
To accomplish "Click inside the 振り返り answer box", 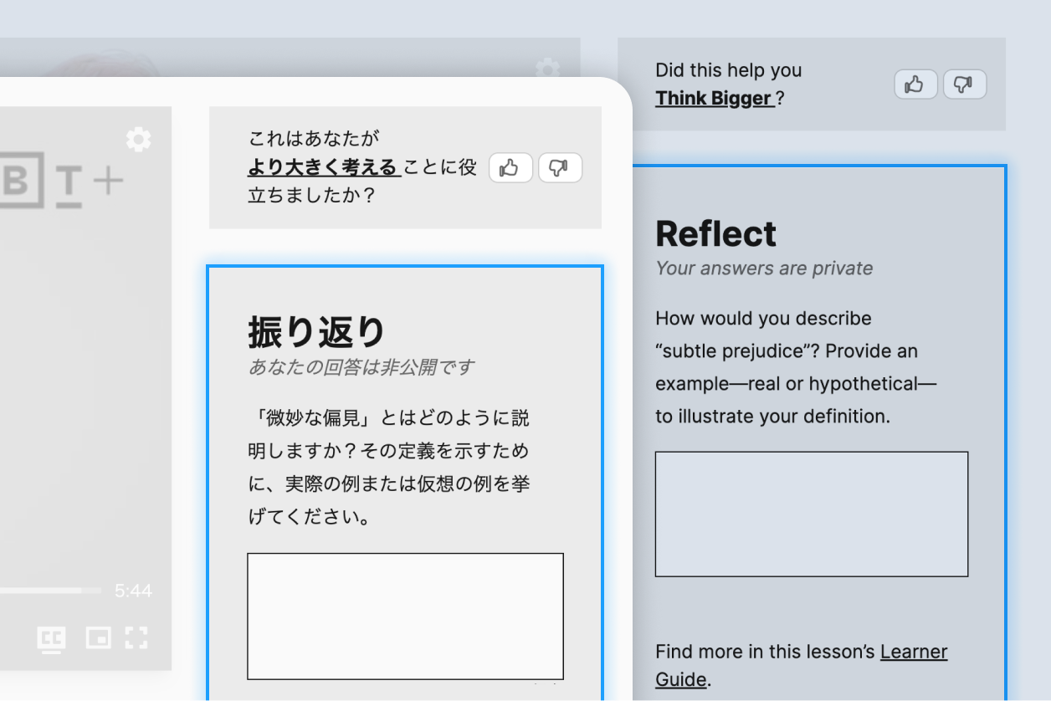I will click(x=405, y=617).
